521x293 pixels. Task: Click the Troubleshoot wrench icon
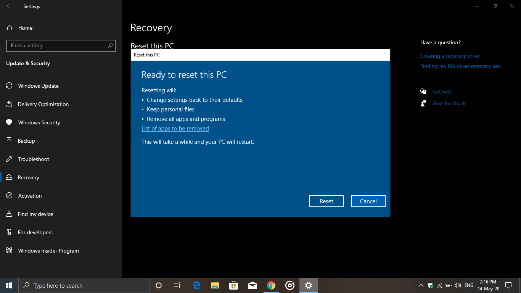[x=9, y=159]
